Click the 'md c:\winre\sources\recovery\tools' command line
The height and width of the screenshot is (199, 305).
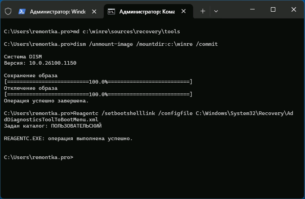[92, 31]
